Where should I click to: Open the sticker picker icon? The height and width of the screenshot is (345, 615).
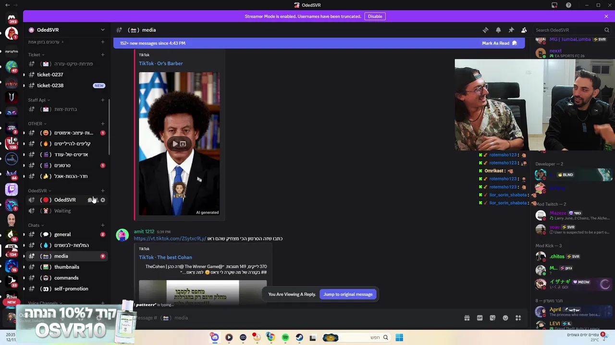(492, 318)
